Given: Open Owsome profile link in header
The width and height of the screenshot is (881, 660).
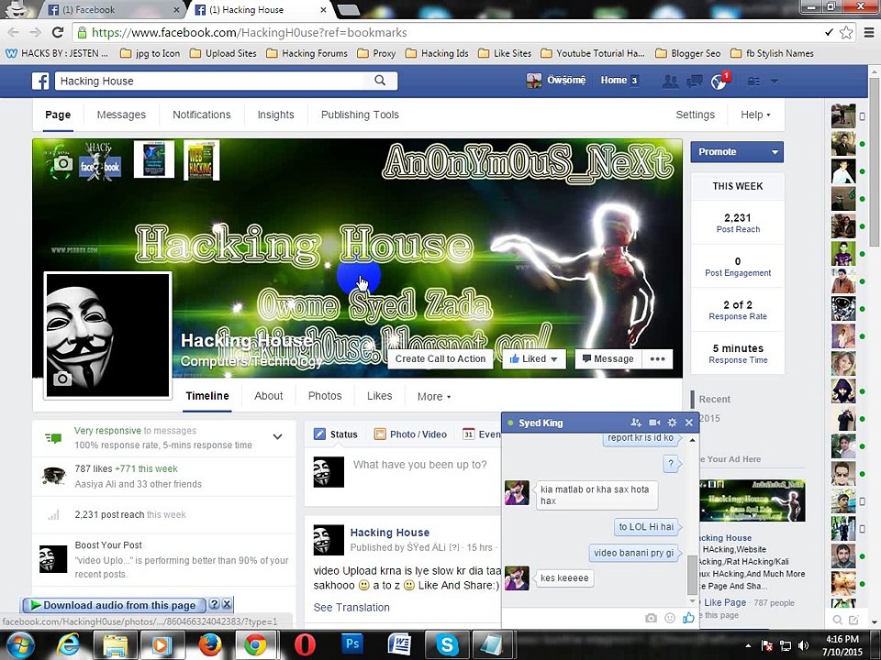Looking at the screenshot, I should pos(556,81).
